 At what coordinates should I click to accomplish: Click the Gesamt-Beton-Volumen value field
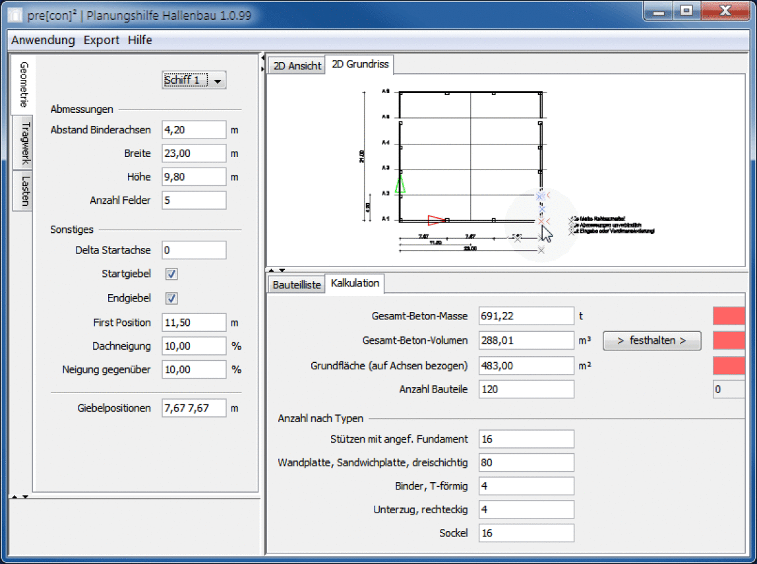pos(526,340)
